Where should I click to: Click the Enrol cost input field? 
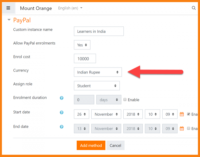(85, 58)
